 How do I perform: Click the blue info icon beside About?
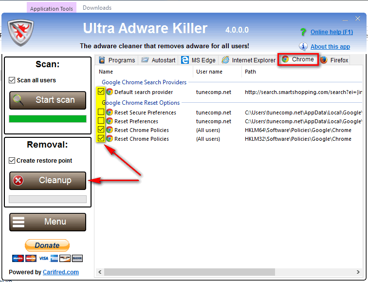[x=303, y=46]
